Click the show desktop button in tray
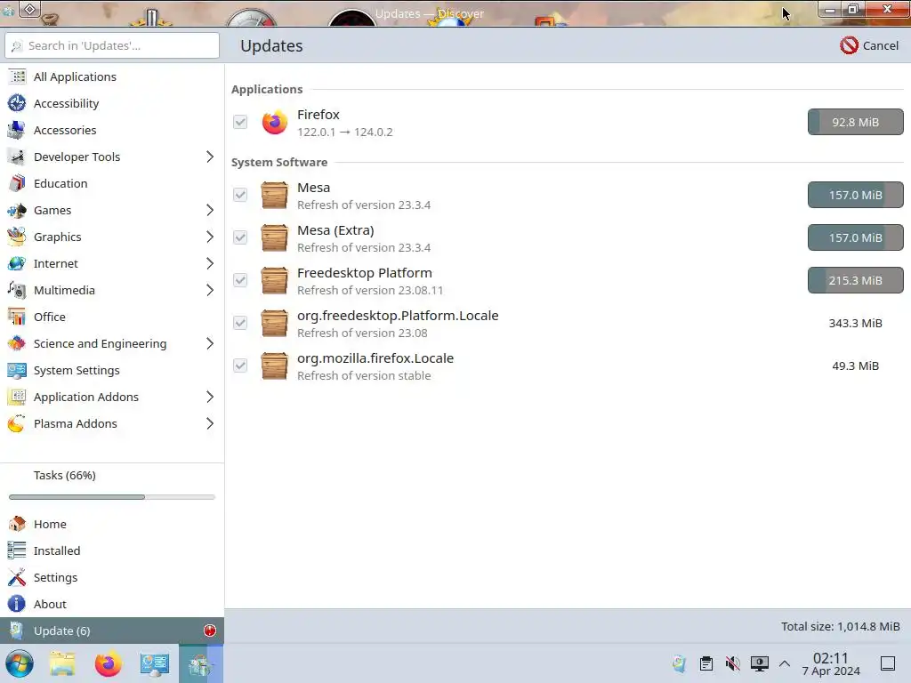The image size is (911, 683). tap(888, 663)
